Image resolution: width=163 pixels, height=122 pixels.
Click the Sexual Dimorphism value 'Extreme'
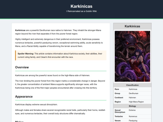(x=132, y=110)
